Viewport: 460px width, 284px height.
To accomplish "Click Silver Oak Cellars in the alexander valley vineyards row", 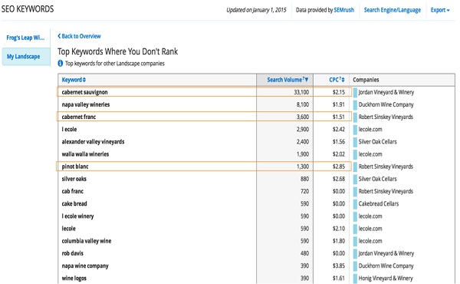I will click(377, 141).
